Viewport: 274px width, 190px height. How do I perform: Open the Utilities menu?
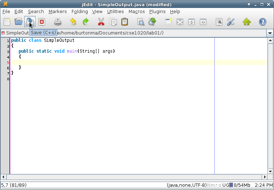115,12
